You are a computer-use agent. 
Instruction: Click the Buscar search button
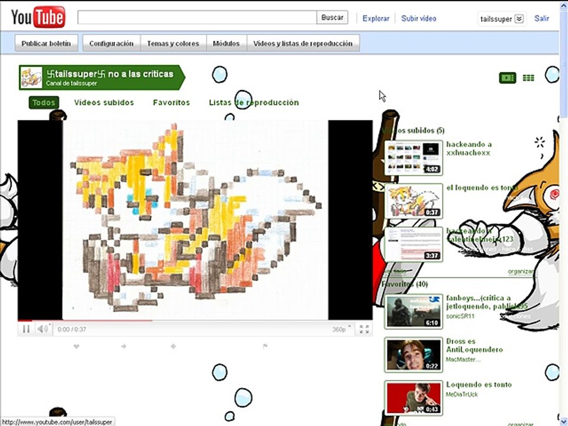[332, 17]
